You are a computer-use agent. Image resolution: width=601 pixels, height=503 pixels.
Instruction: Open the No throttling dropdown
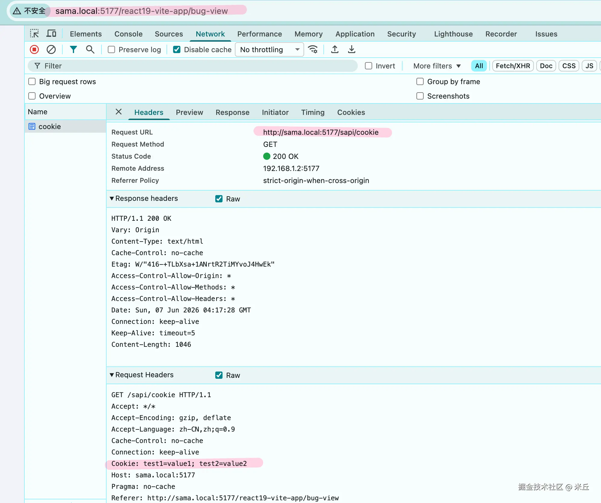(x=269, y=49)
